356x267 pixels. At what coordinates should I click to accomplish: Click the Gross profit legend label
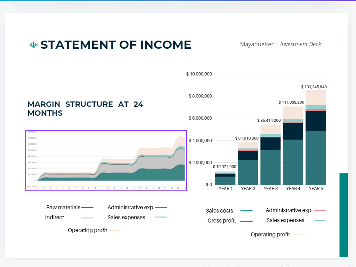click(221, 220)
